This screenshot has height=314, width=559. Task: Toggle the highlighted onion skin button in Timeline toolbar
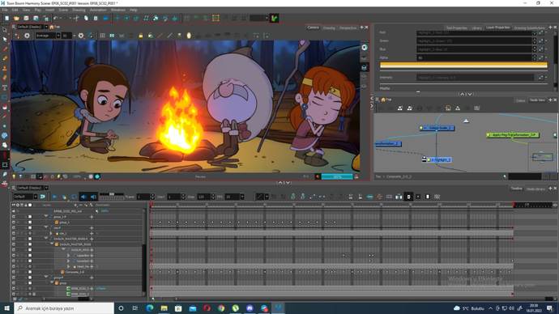pyautogui.click(x=408, y=197)
